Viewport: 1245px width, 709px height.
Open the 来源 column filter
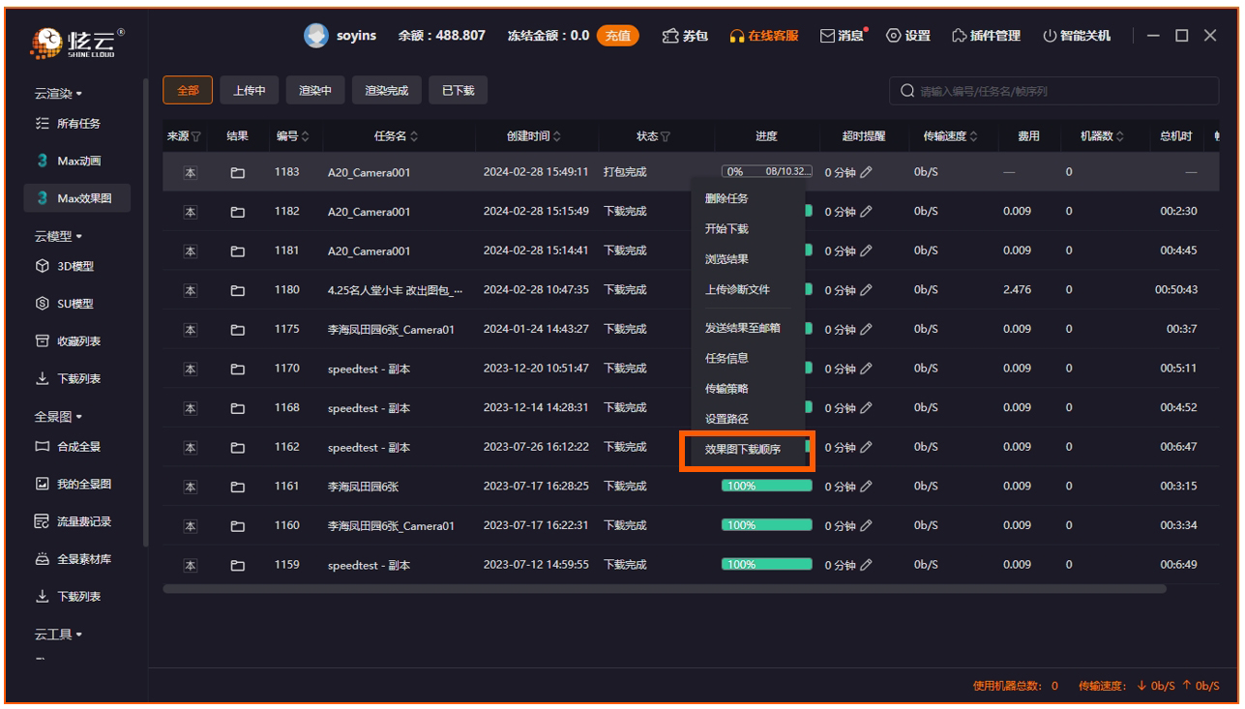click(x=196, y=136)
